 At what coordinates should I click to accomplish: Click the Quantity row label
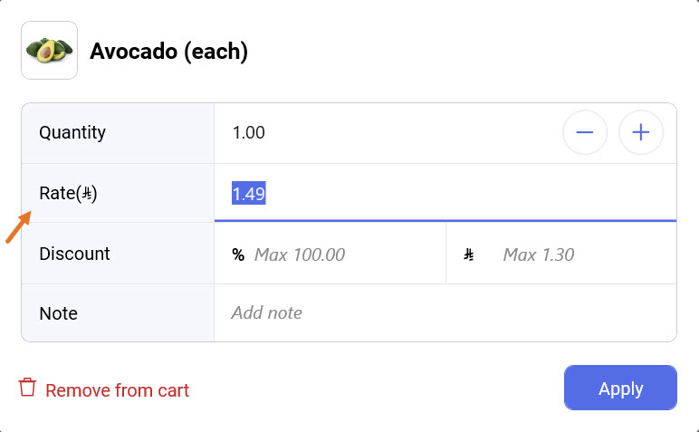click(x=72, y=133)
